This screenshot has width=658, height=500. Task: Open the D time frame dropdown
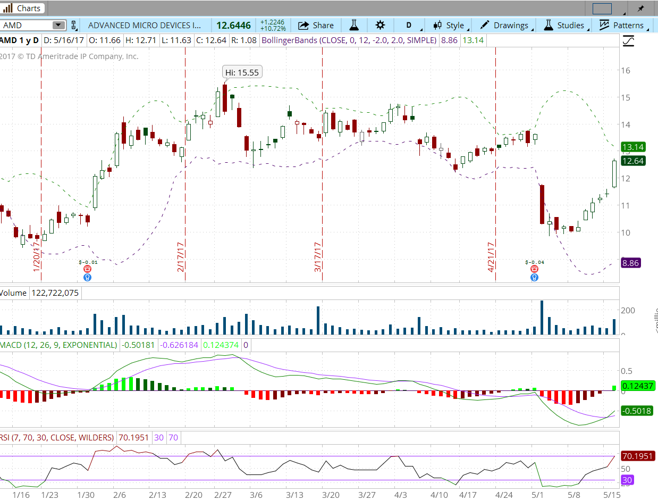click(410, 25)
